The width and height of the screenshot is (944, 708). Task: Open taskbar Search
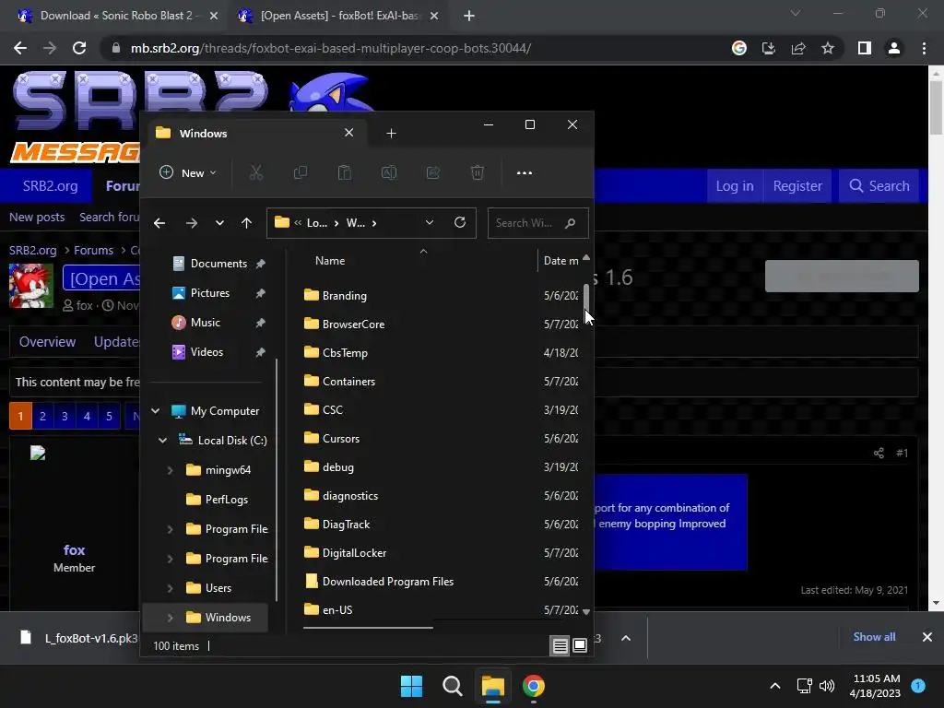452,686
